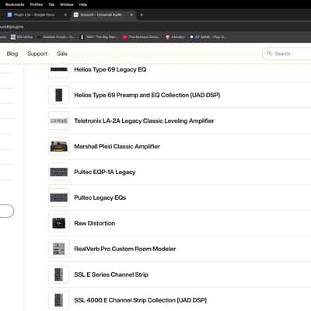Image resolution: width=311 pixels, height=311 pixels.
Task: Click the Pultec EQP-1A Legacy plugin icon
Action: click(x=59, y=172)
